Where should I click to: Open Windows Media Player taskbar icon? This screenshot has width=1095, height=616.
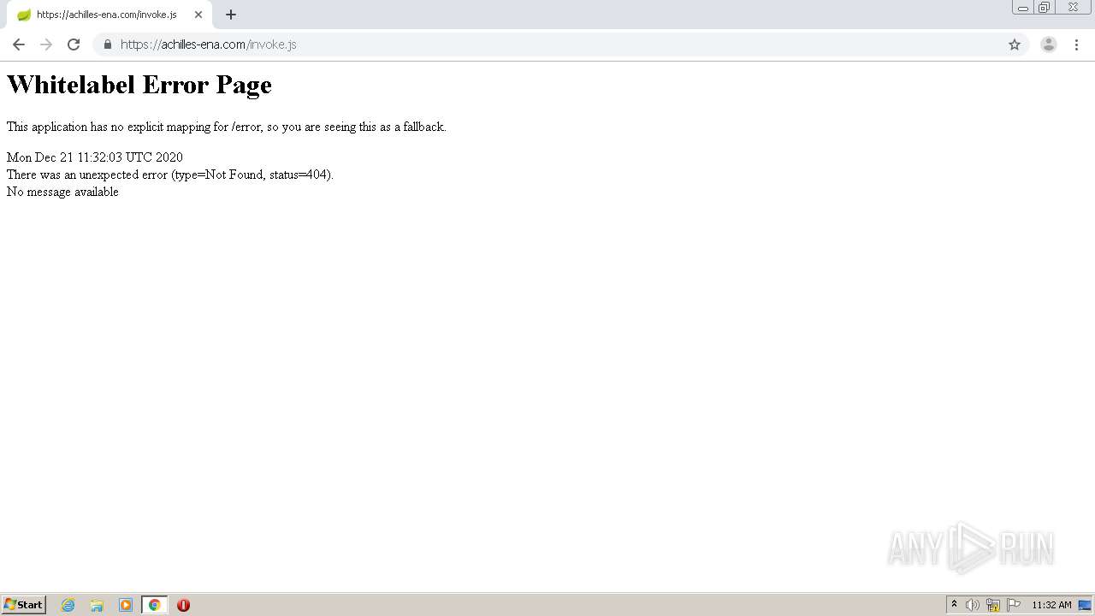126,605
